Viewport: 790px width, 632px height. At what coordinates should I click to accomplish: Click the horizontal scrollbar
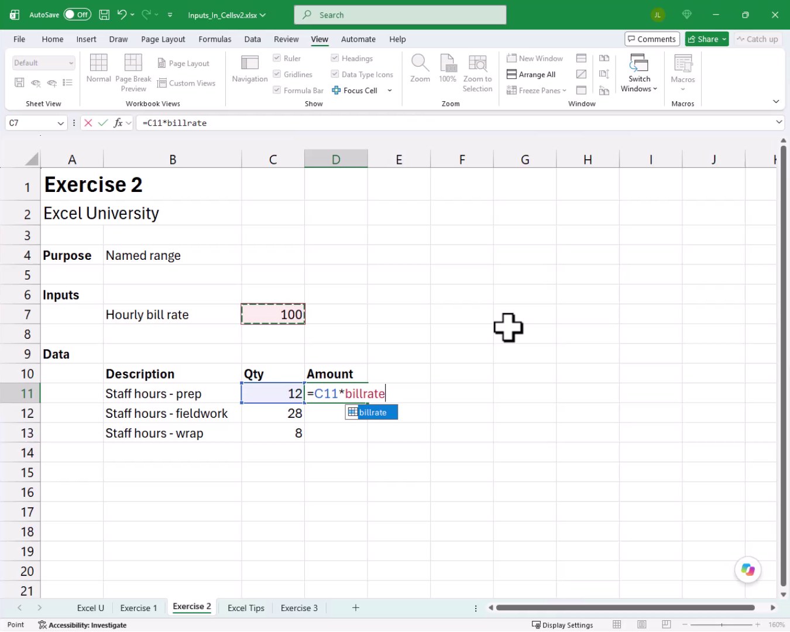[625, 608]
